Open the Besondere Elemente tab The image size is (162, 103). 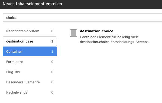tap(30, 82)
